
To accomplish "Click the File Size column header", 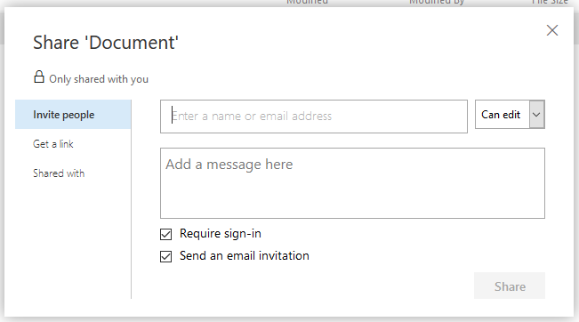I will point(550,2).
